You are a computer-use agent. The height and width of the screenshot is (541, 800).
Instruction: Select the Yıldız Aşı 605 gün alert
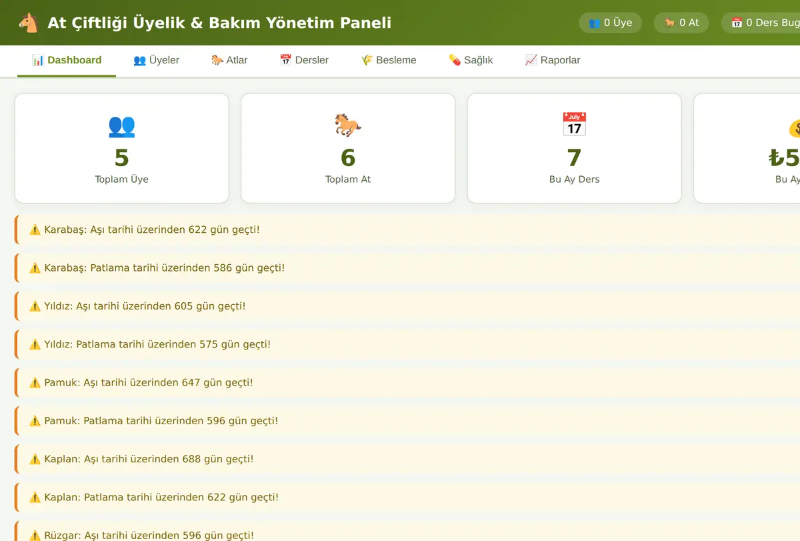[x=407, y=306]
